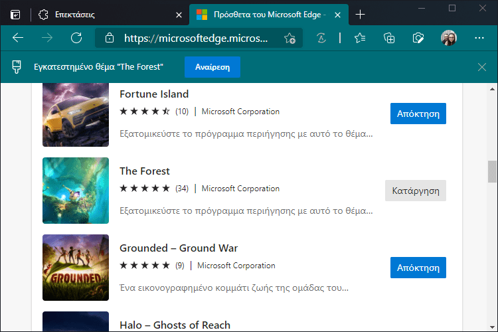Image resolution: width=498 pixels, height=332 pixels.
Task: Open Settings and more ellipsis menu
Action: (x=479, y=38)
